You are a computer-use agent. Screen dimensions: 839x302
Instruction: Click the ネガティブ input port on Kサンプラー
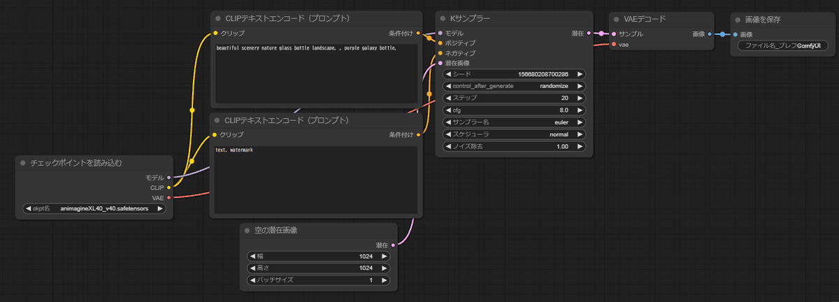[440, 53]
